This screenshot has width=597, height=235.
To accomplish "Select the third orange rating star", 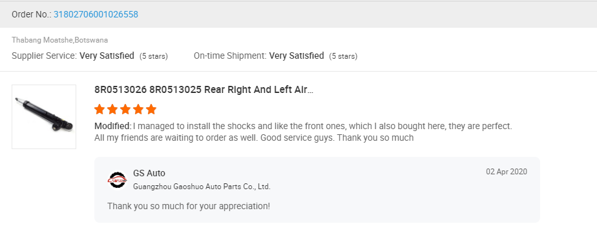I will [x=125, y=110].
